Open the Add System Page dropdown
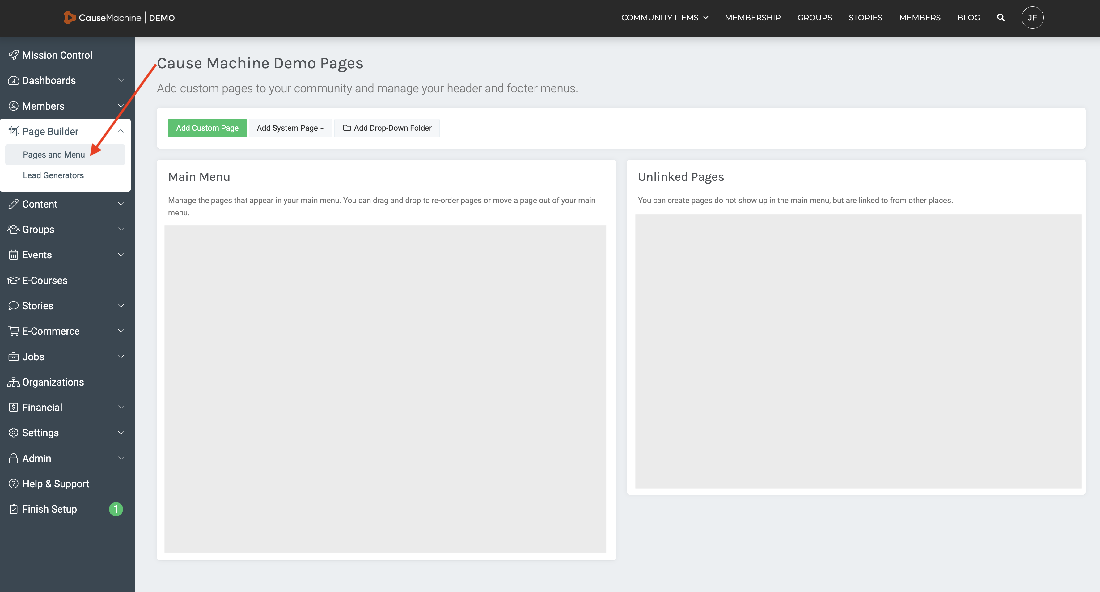Screen dimensions: 1100x592 click(x=290, y=128)
